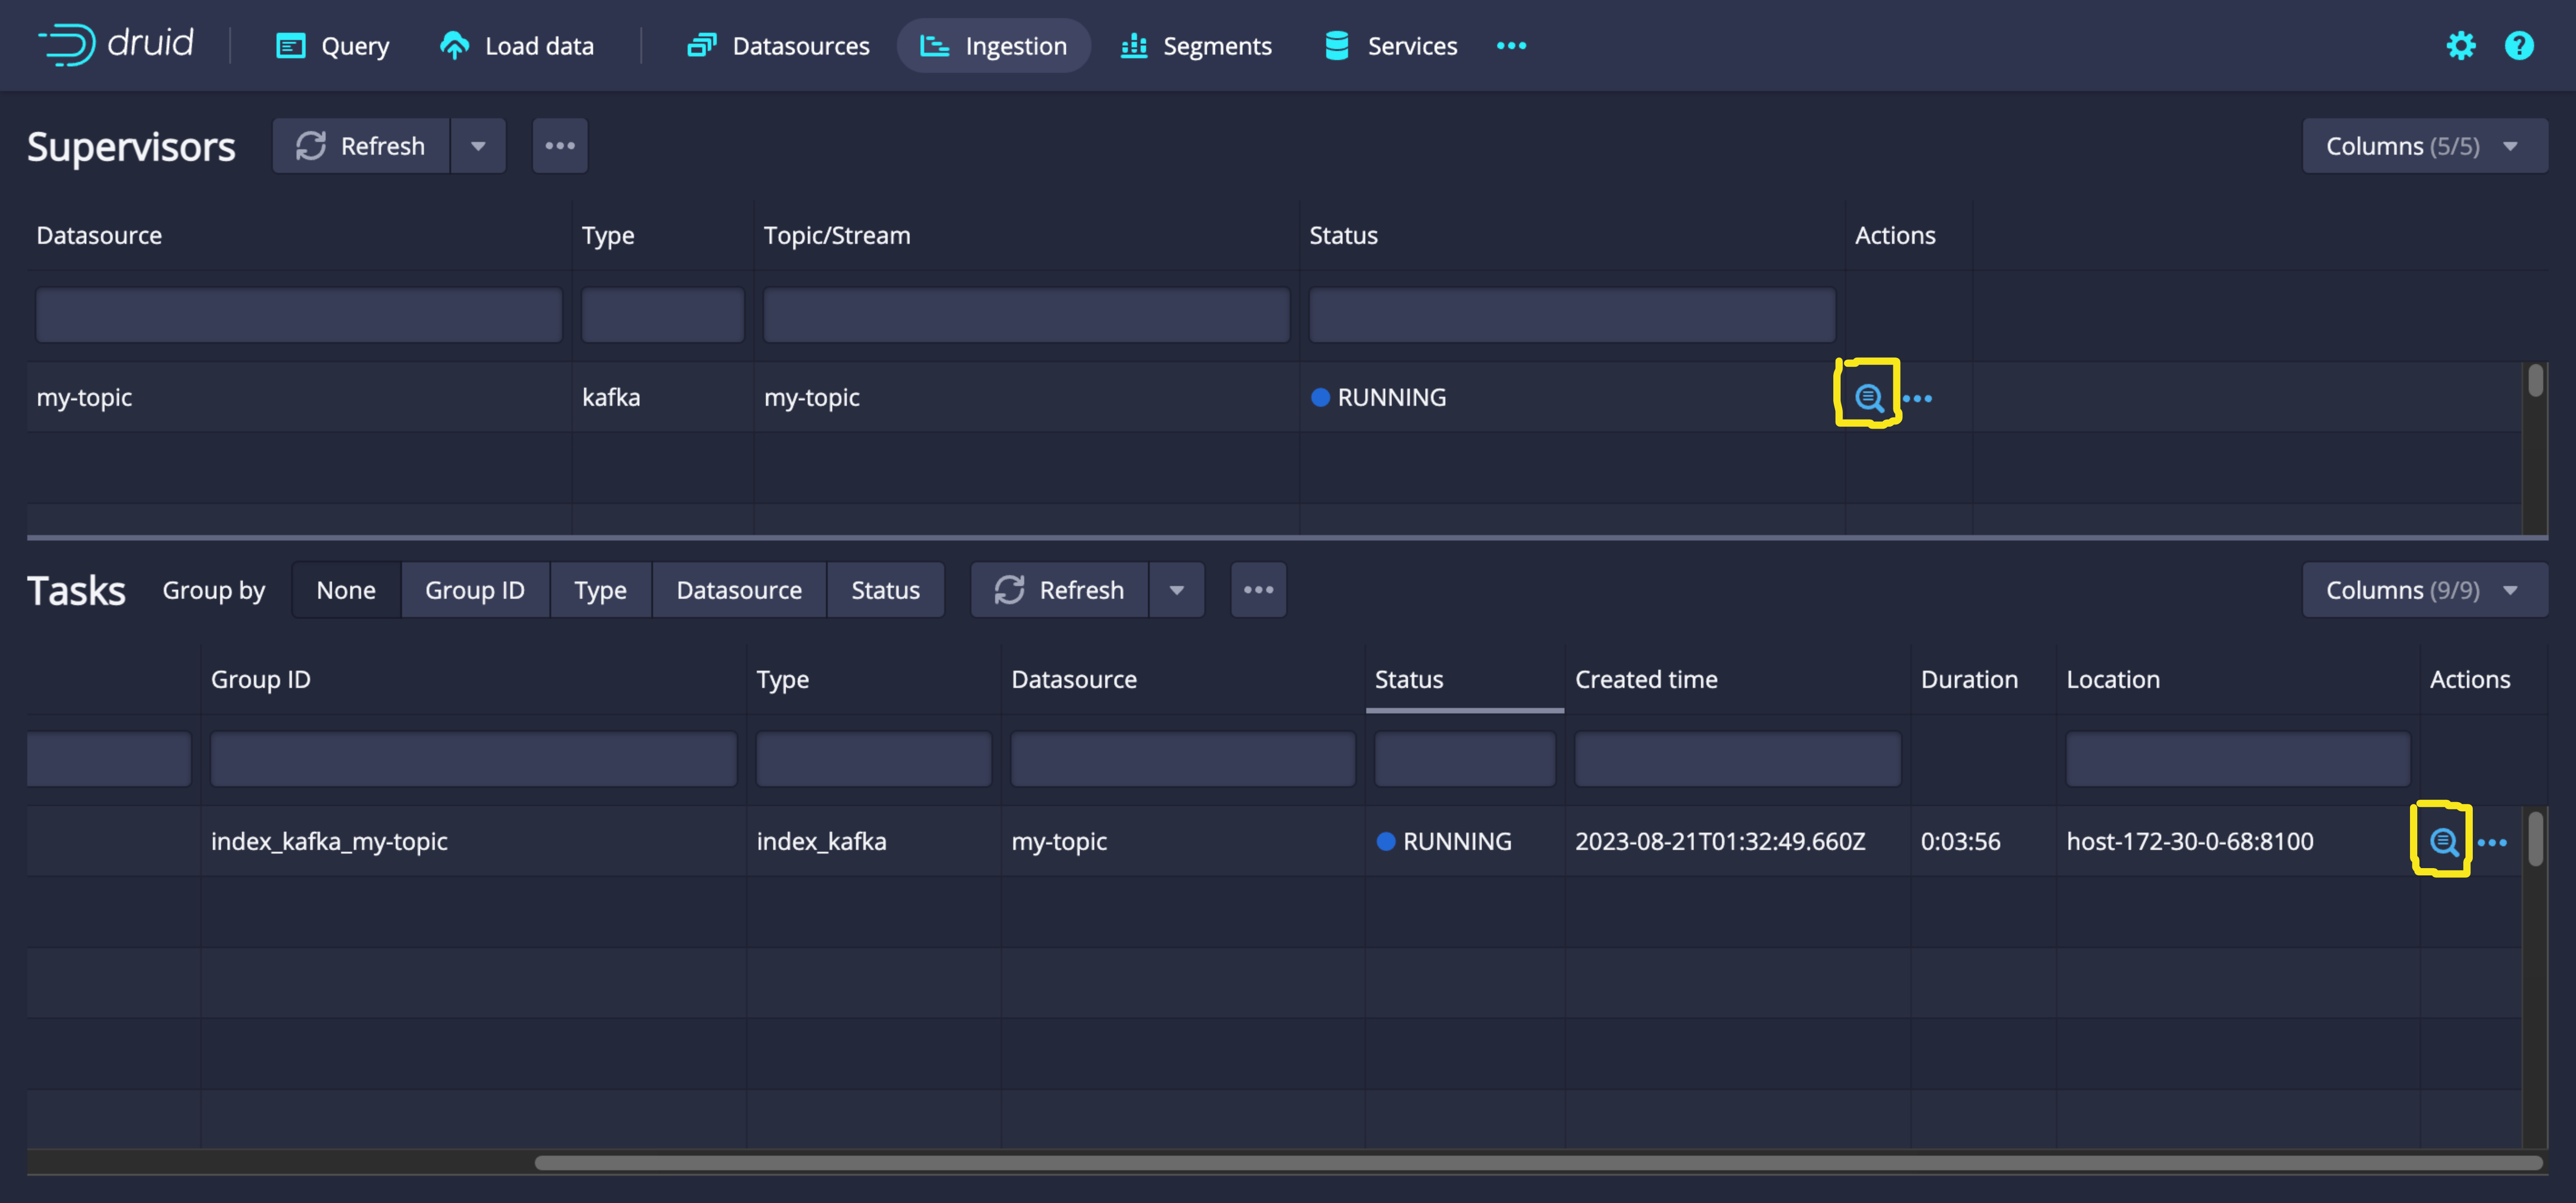Group tasks by Status
2576x1203 pixels.
tap(885, 591)
